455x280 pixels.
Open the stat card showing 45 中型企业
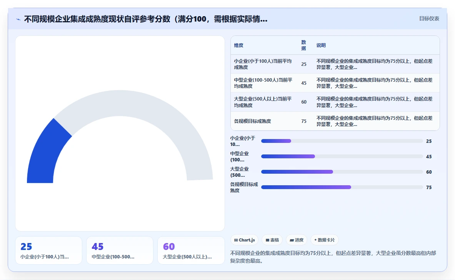point(120,250)
